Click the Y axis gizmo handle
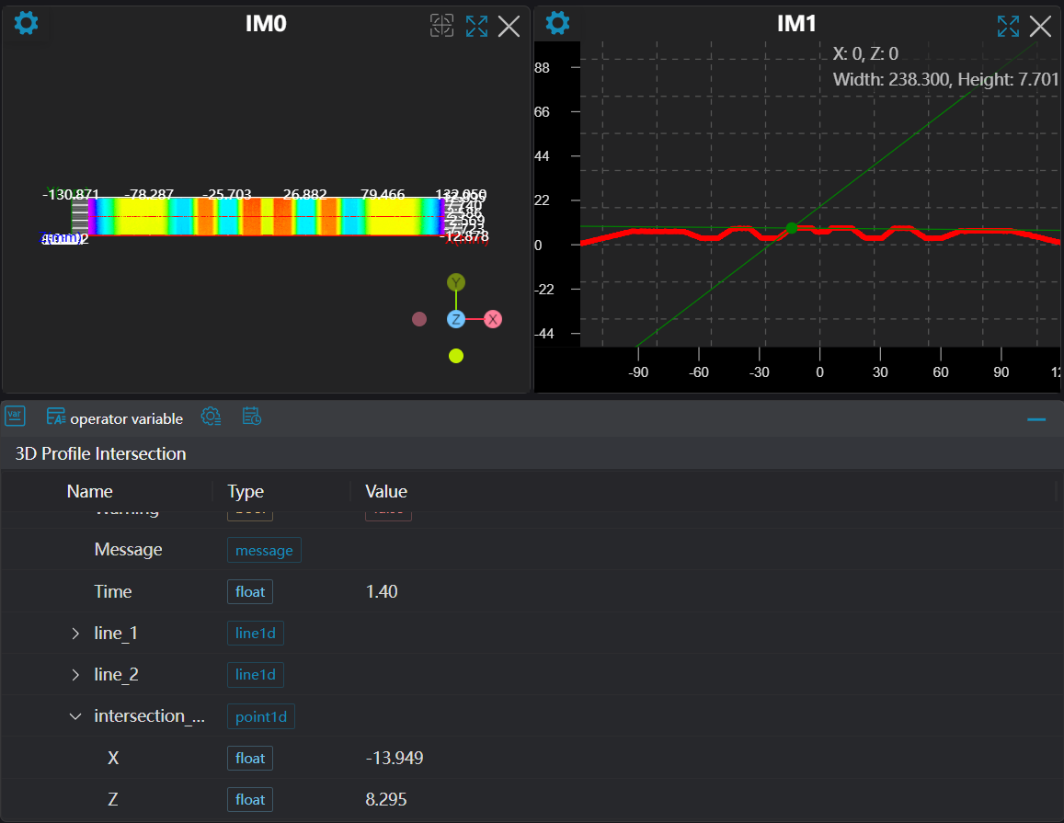1064x823 pixels. 456,282
